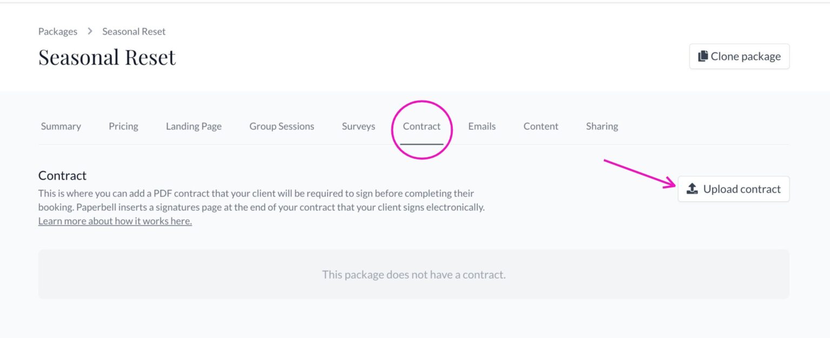Select the Landing Page tab
Image resolution: width=830 pixels, height=338 pixels.
(x=193, y=126)
